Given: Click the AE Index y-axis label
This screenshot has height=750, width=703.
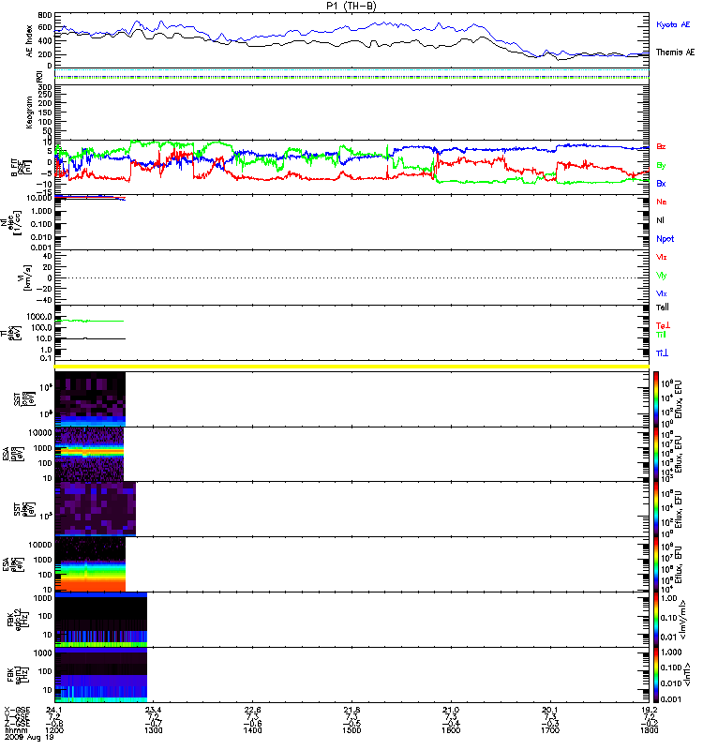Looking at the screenshot, I should coord(29,39).
